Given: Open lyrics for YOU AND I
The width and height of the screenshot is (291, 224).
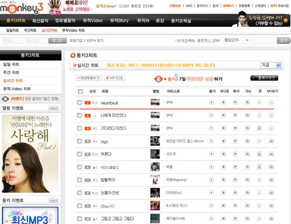Looking at the screenshot, I should pos(247,167).
